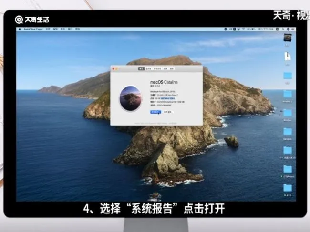The image size is (310, 232).
Task: Click the serial number line
Action: click(161, 106)
